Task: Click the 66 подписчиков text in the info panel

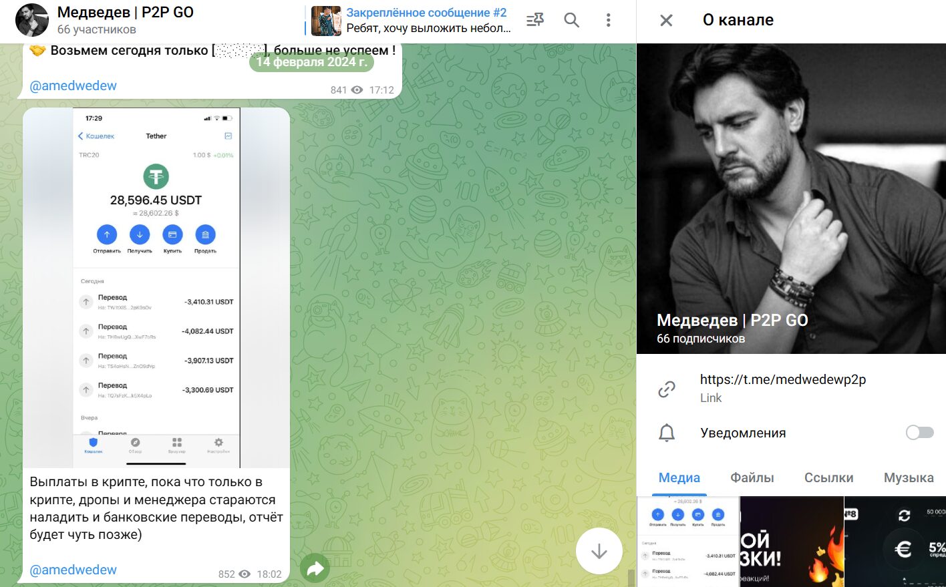Action: click(700, 339)
